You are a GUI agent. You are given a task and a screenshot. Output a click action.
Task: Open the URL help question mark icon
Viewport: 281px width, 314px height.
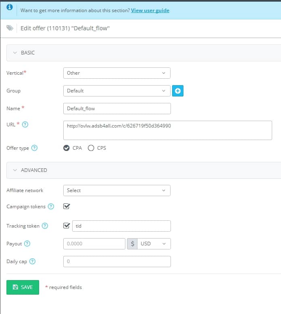[x=25, y=125]
